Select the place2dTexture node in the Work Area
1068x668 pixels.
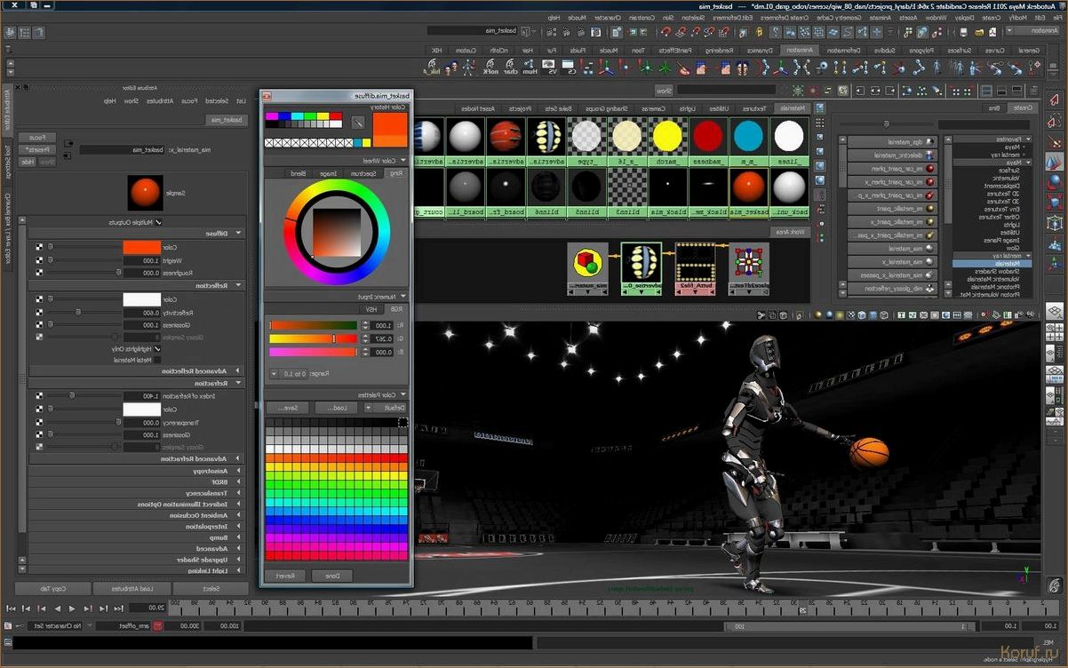[748, 269]
